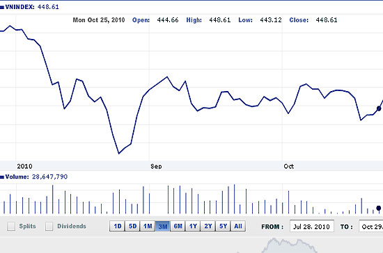The image size is (383, 253).
Task: Click the FROM date field Jul 28, 2010
Action: (312, 226)
